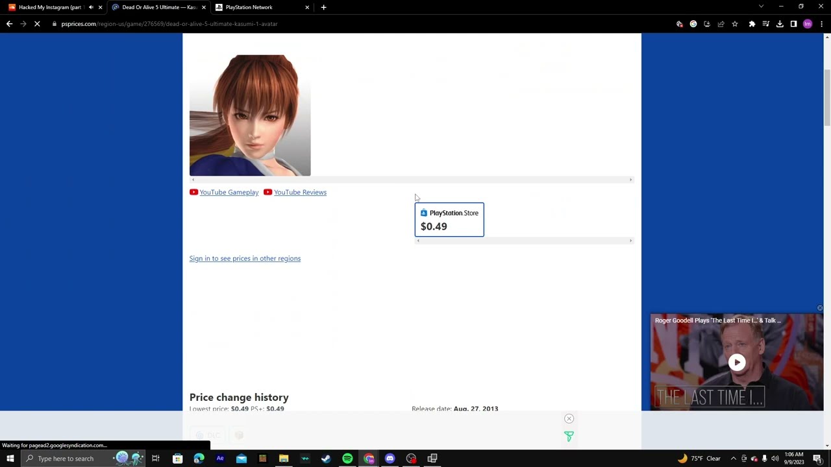Mute the Hacked My Instagram tab audio
This screenshot has height=467, width=831.
pyautogui.click(x=91, y=7)
